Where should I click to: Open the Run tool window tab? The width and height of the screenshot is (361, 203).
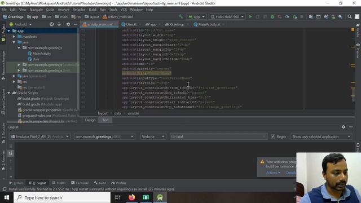click(x=16, y=183)
